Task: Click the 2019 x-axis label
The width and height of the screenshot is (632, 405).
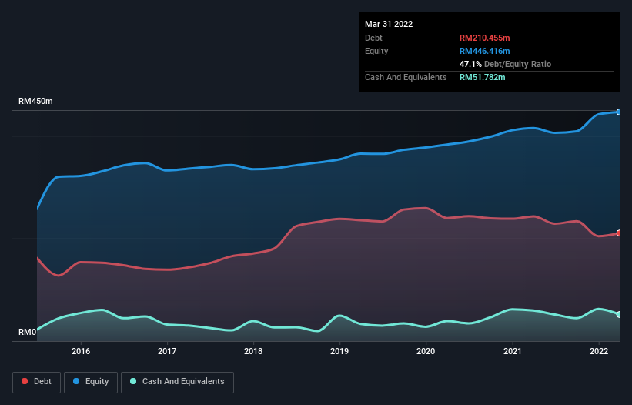Action: [x=339, y=351]
